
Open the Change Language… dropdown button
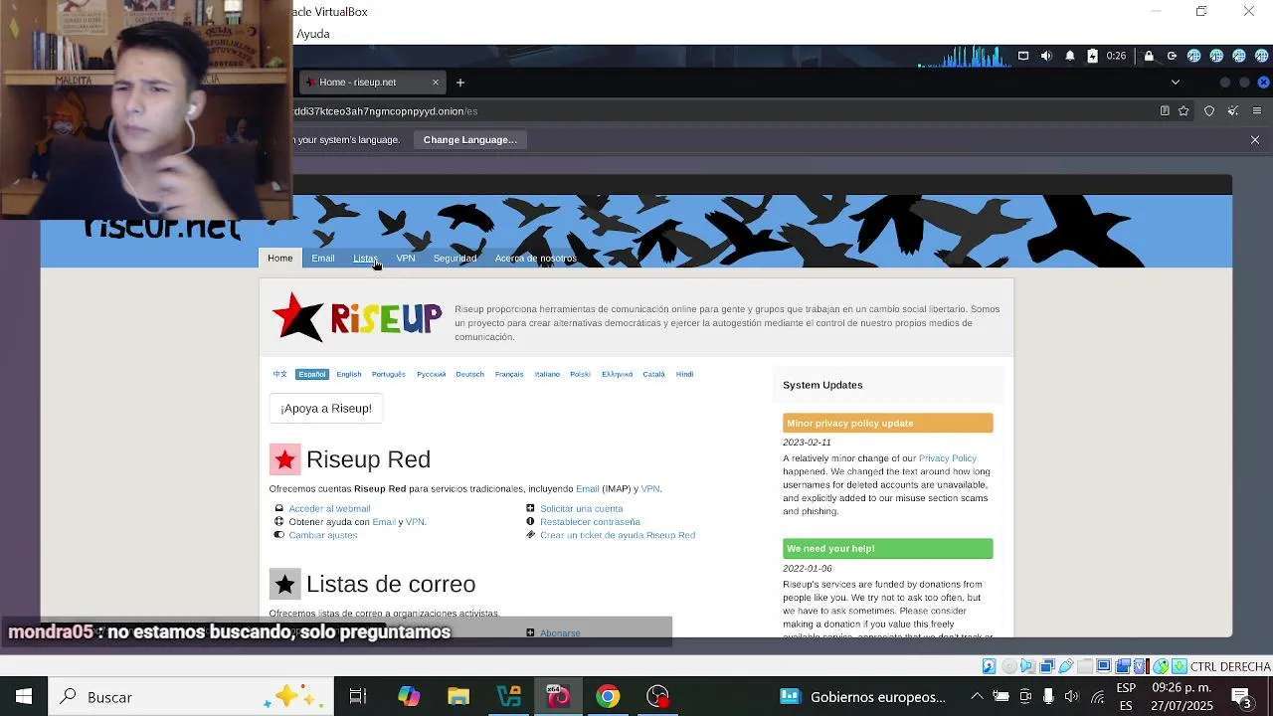pos(470,140)
